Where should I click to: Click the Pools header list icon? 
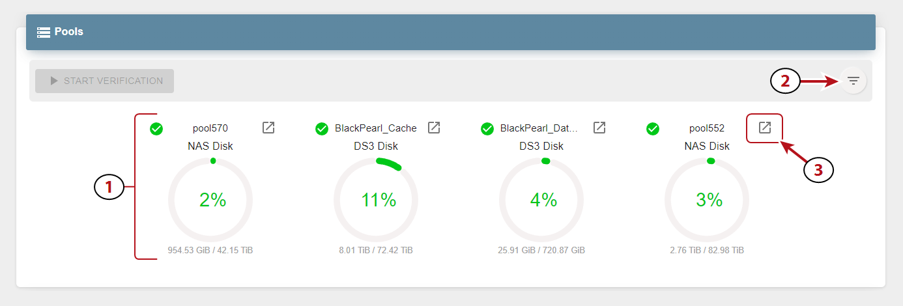pos(44,31)
